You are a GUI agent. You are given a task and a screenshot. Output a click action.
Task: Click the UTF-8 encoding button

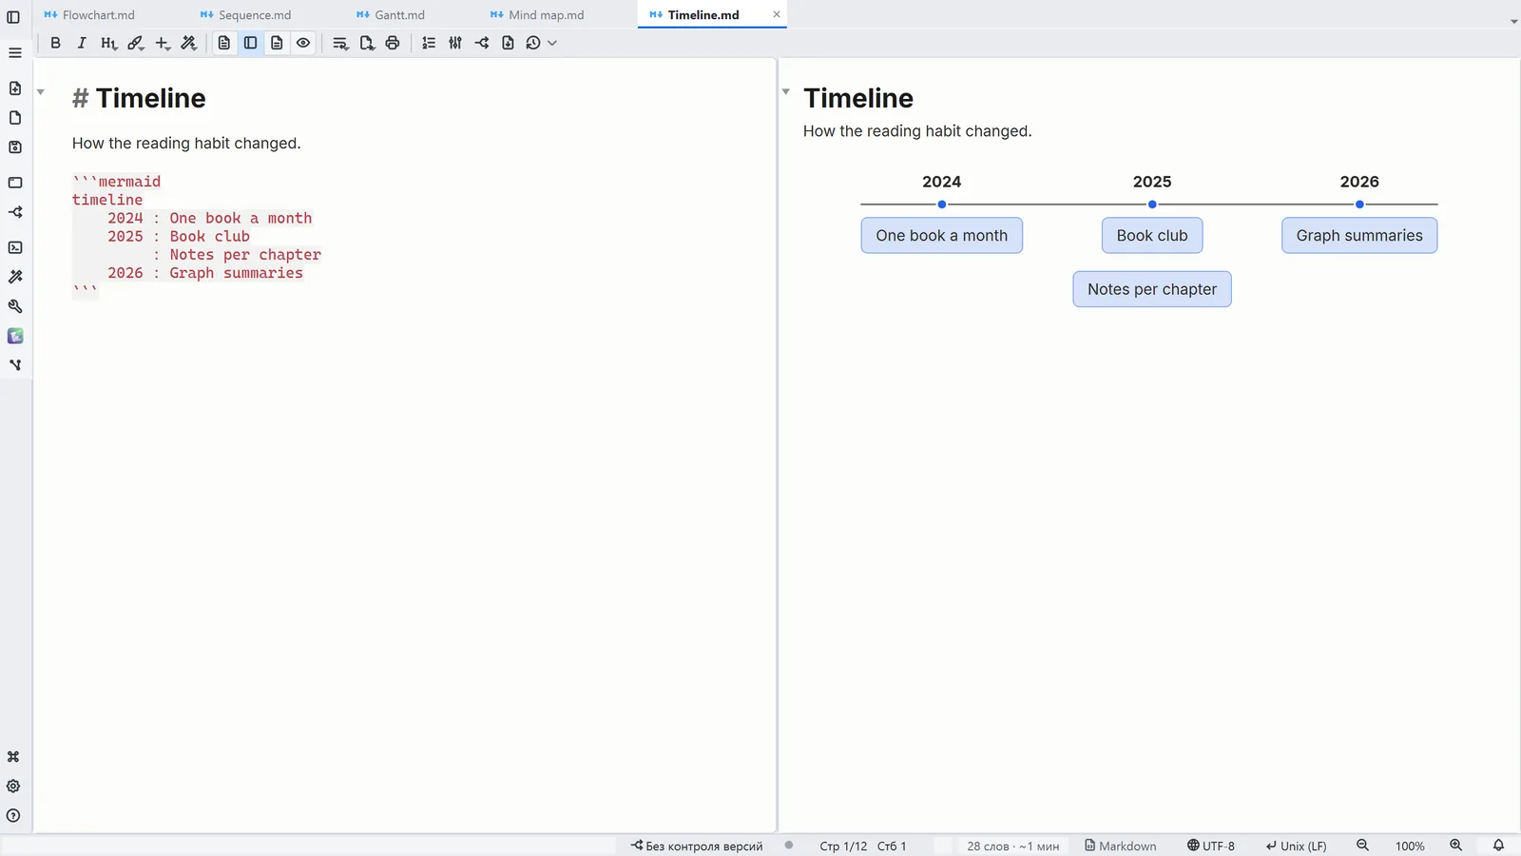pos(1211,846)
